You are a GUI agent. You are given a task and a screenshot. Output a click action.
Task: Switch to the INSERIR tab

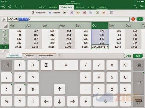tap(53, 7)
